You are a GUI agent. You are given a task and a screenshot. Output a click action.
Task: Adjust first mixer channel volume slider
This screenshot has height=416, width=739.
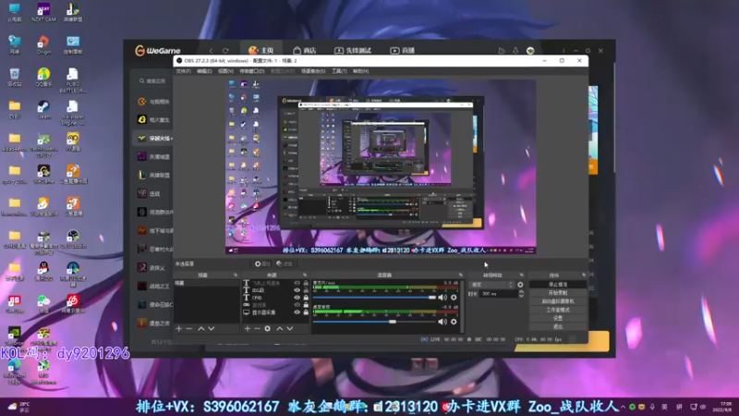(374, 297)
